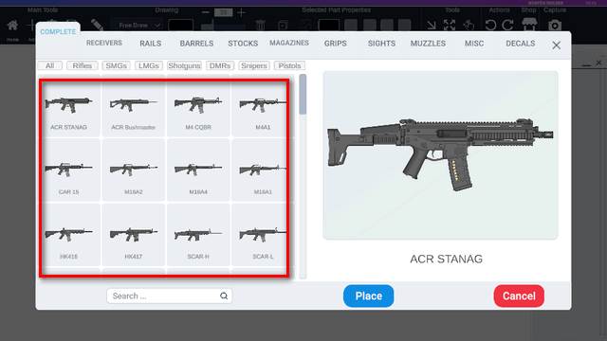Open the RECEIVERS tab
The height and width of the screenshot is (341, 607).
click(104, 43)
